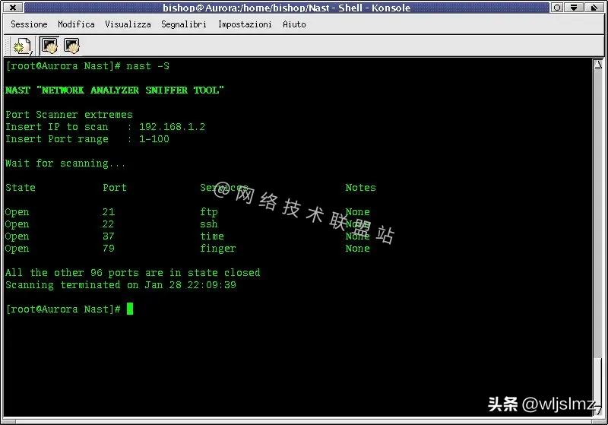Screen dimensions: 608x425
Task: Click the 'State' column header
Action: [21, 188]
